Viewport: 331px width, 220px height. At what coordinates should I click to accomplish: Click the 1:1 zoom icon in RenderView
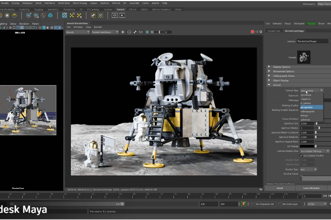pyautogui.click(x=140, y=32)
